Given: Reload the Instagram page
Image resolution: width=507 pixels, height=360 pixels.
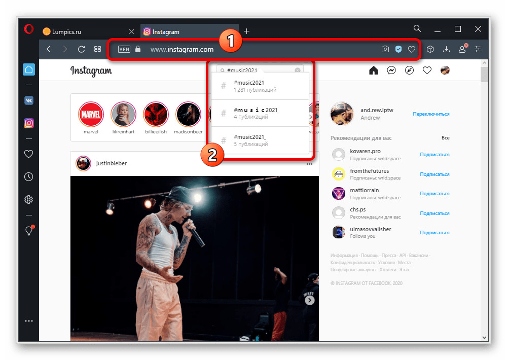Looking at the screenshot, I should tap(81, 49).
